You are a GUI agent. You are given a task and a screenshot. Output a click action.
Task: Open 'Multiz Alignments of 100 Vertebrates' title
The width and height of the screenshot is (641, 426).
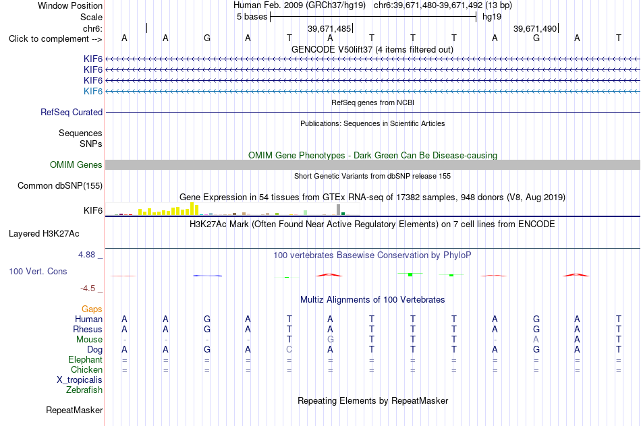[x=372, y=300]
